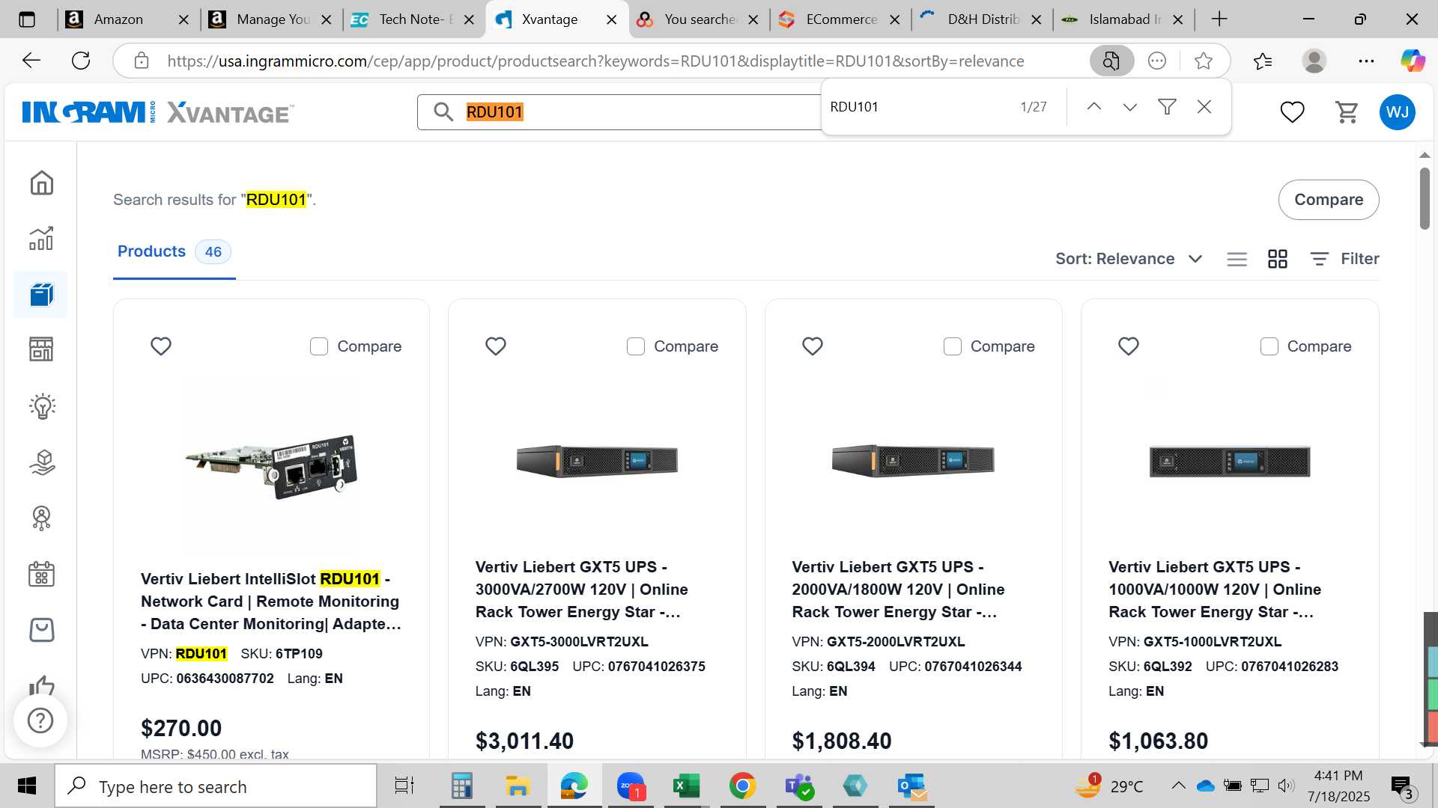Switch to list view layout
This screenshot has height=808, width=1438.
pyautogui.click(x=1237, y=259)
